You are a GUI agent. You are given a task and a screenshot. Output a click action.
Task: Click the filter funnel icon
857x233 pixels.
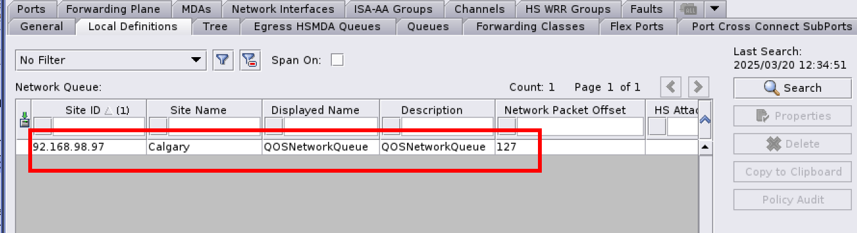pos(223,60)
